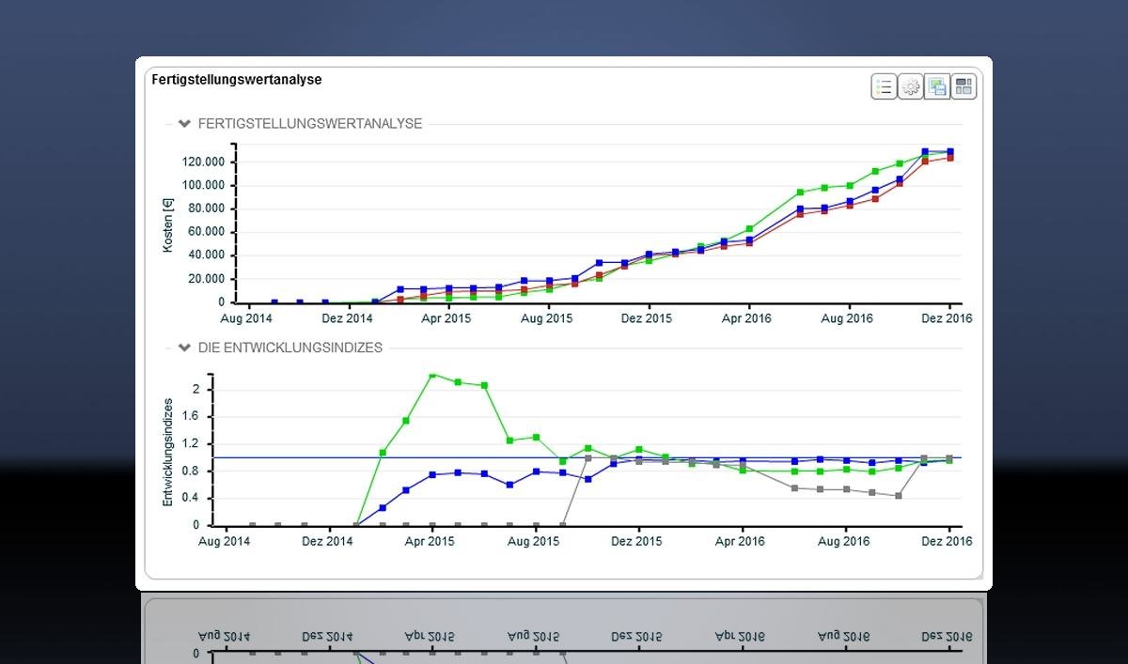Click the lowest gray point before final rise

[899, 495]
